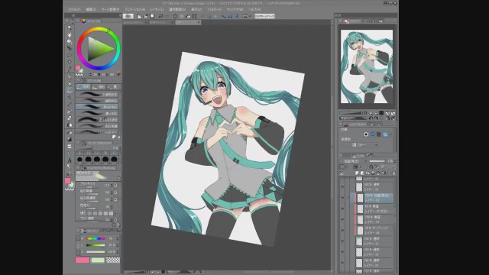Image resolution: width=489 pixels, height=275 pixels.
Task: Select the Pencil tool in toolbox
Action: [70, 83]
